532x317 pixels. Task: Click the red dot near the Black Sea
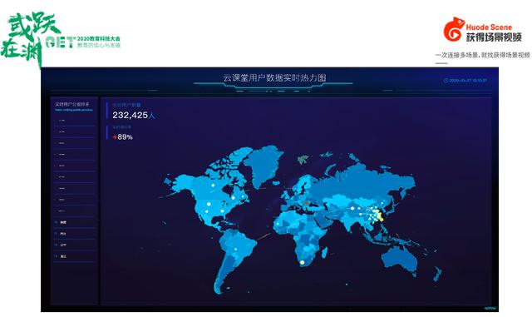(307, 203)
